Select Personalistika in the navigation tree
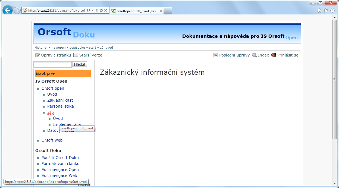The image size is (339, 188). (x=60, y=106)
